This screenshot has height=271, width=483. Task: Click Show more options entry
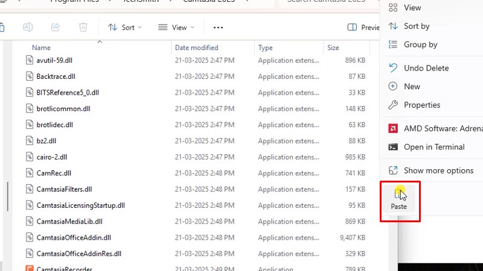438,170
